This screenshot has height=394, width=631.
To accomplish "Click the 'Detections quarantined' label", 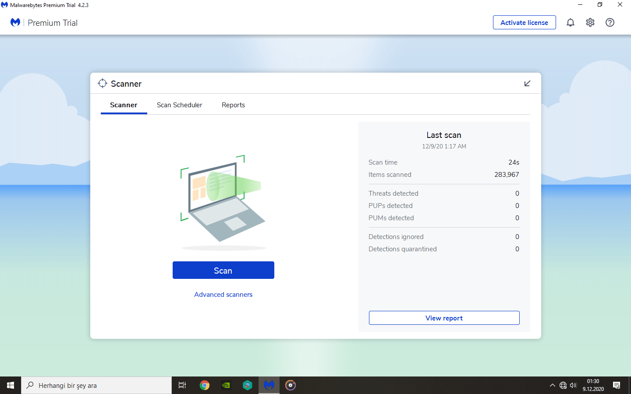I will 403,249.
